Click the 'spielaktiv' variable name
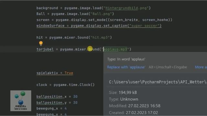The image size is (207, 116). [47, 73]
